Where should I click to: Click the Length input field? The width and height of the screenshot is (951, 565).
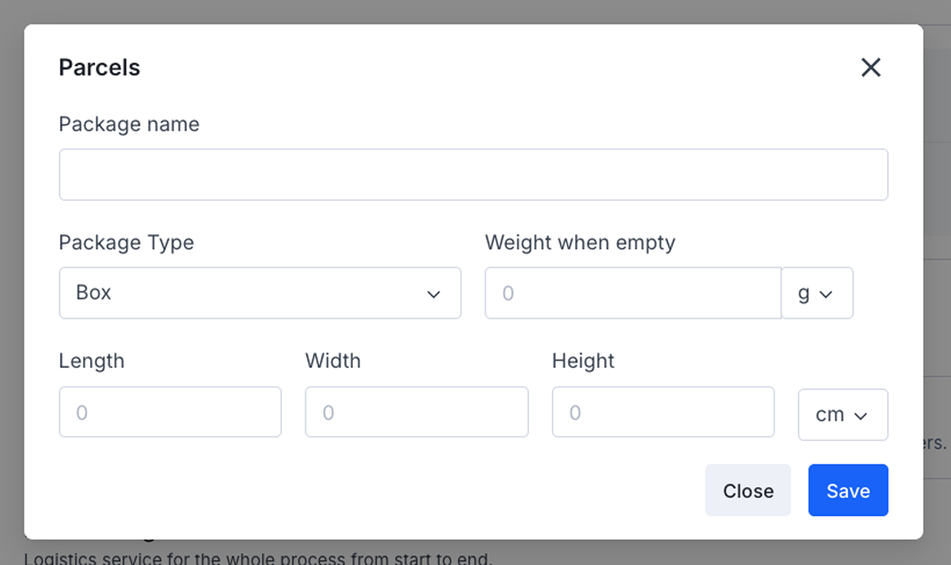[170, 412]
